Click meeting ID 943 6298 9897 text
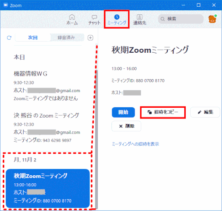222x211 pixels. (43, 140)
